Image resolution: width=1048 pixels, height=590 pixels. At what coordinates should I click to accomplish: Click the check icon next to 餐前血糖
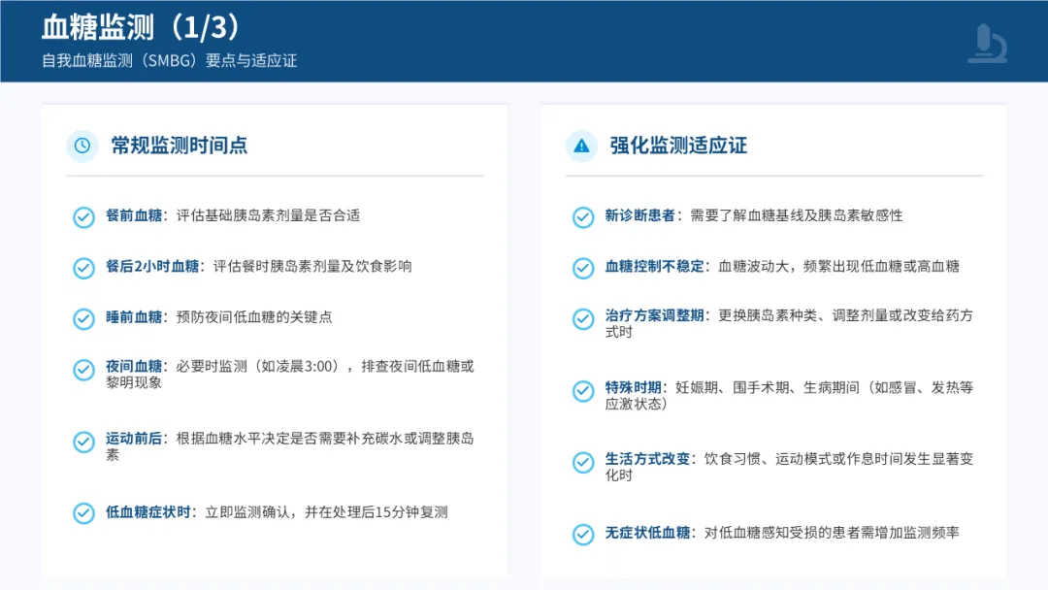tap(83, 217)
